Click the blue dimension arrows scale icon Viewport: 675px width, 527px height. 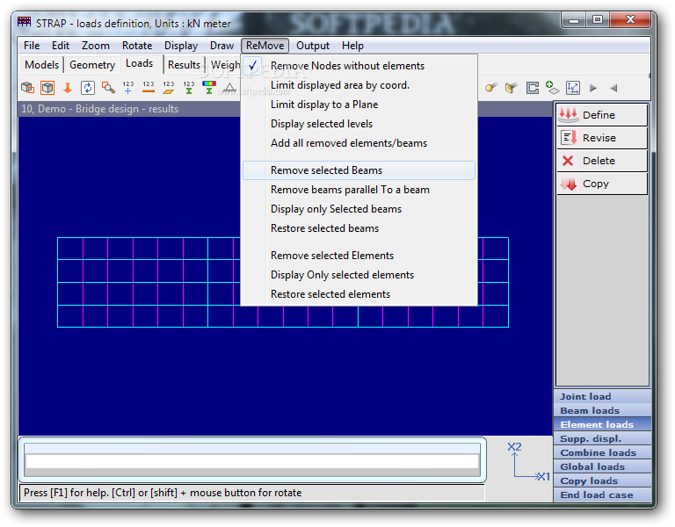pos(573,88)
